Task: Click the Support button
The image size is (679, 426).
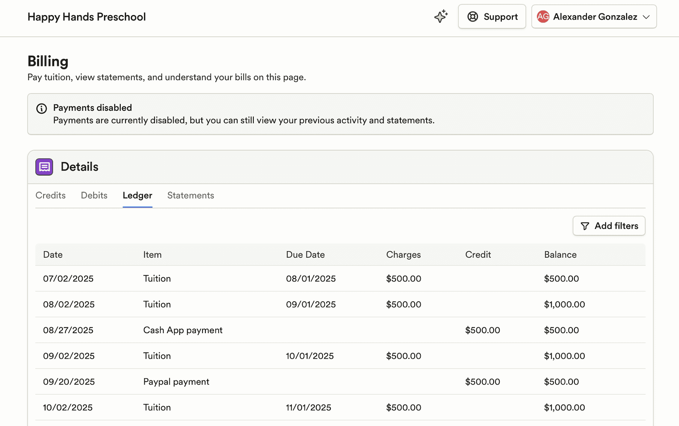Action: pyautogui.click(x=492, y=17)
